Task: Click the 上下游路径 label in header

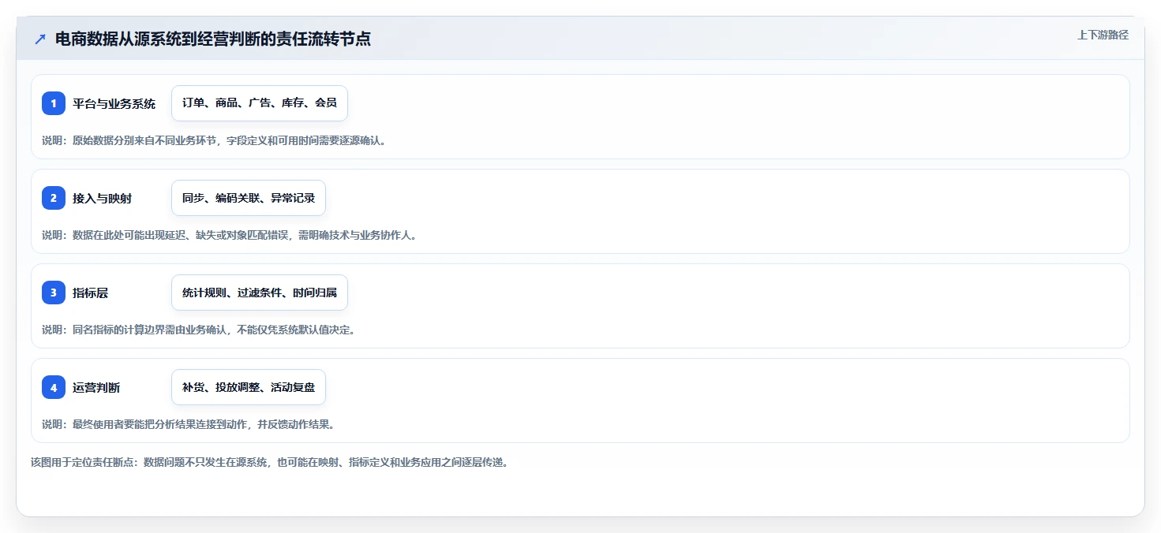Action: coord(1103,35)
